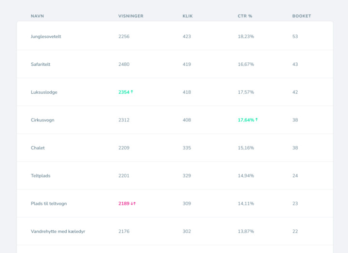This screenshot has height=253, width=348.
Task: Click the booked value 42
Action: (x=295, y=92)
